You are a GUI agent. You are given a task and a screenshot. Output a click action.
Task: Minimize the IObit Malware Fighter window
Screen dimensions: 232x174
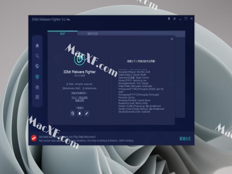180,19
